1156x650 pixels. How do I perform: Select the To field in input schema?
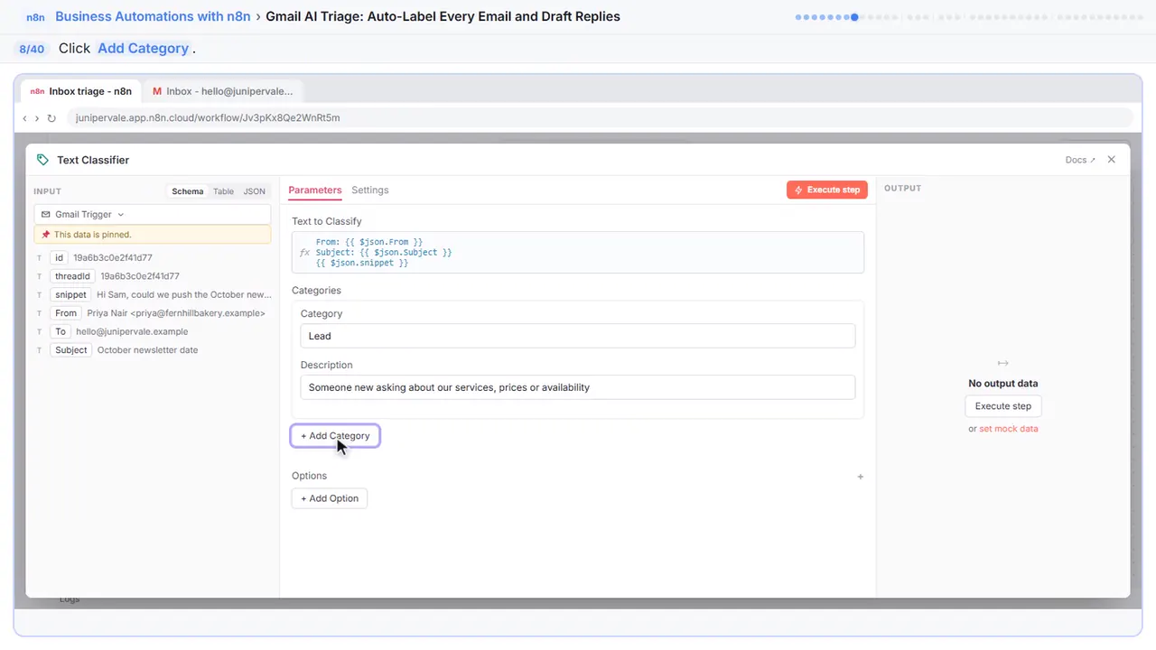(x=61, y=331)
